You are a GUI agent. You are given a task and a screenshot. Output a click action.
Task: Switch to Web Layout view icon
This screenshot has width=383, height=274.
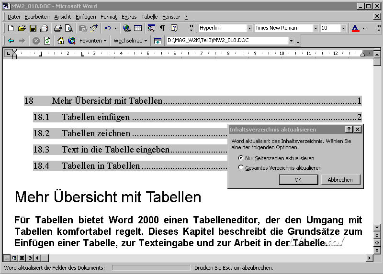tap(14, 258)
